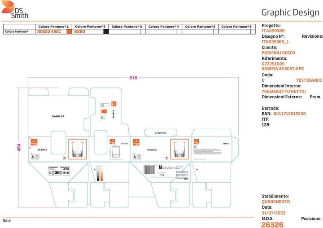Image resolution: width=323 pixels, height=228 pixels.
Task: Select project code ITA039389
Action: [273, 31]
